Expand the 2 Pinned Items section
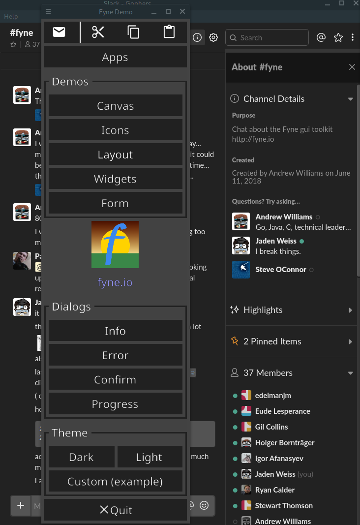This screenshot has height=525, width=360. click(x=350, y=341)
